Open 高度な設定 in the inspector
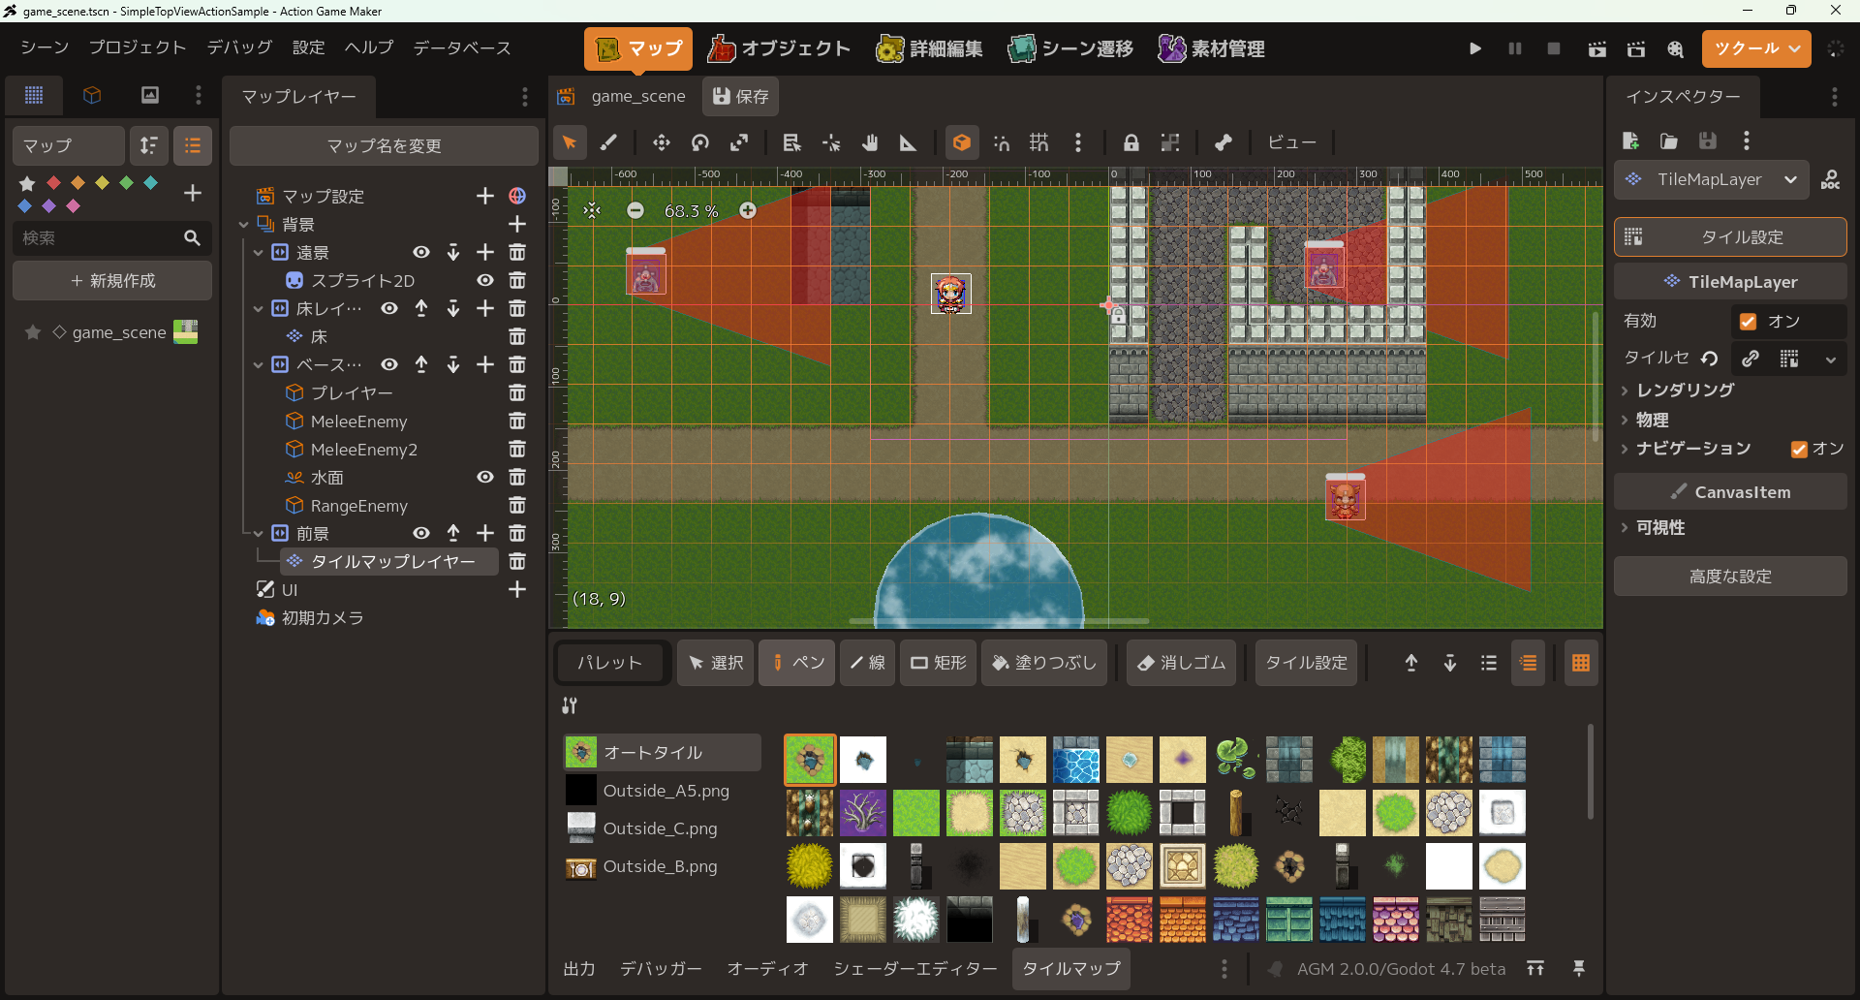 [x=1730, y=577]
